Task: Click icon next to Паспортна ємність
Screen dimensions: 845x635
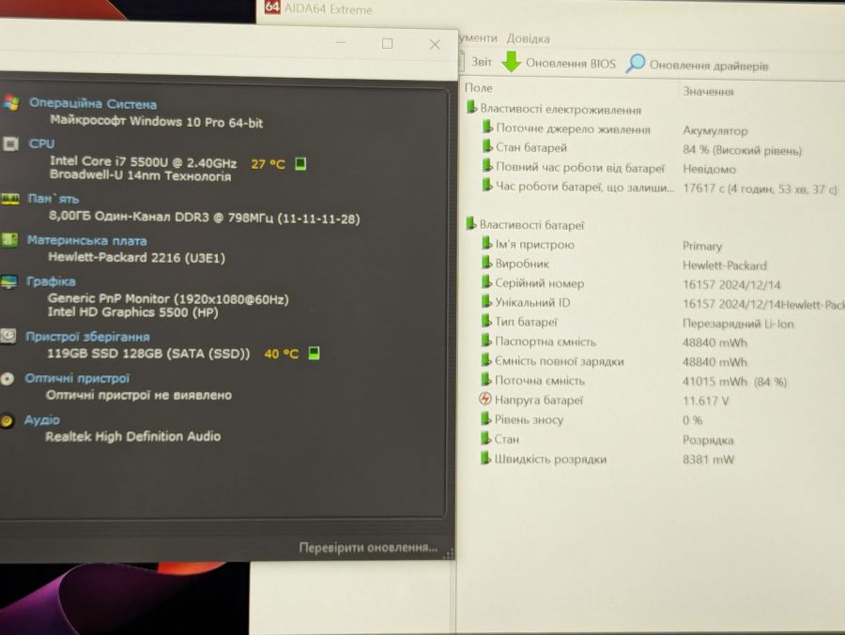Action: (x=486, y=340)
